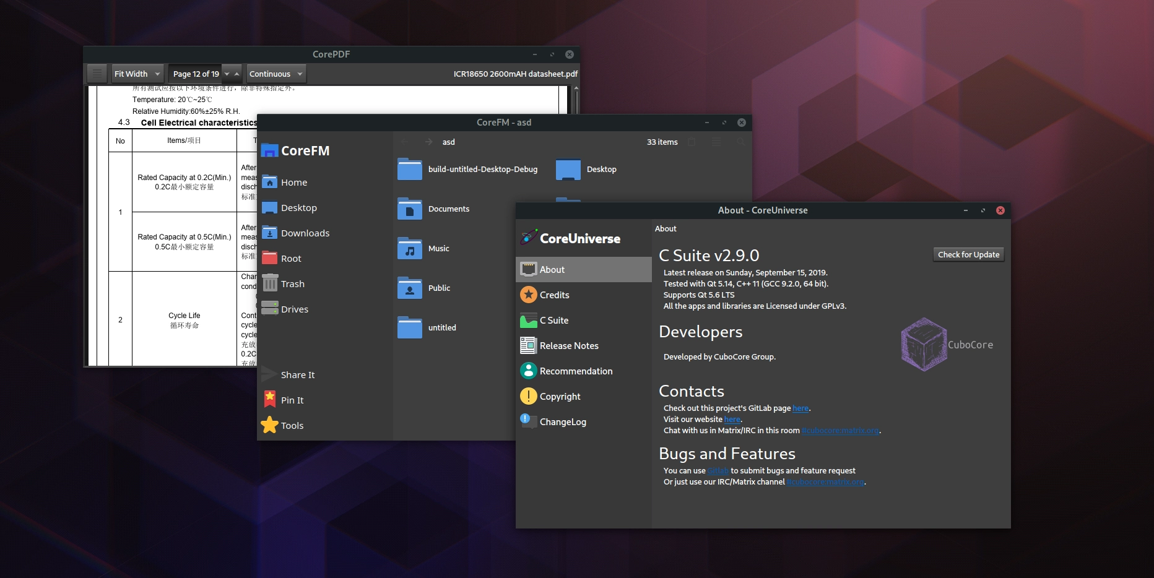Open the CorePDF hamburger menu button
The height and width of the screenshot is (578, 1154).
click(x=97, y=74)
